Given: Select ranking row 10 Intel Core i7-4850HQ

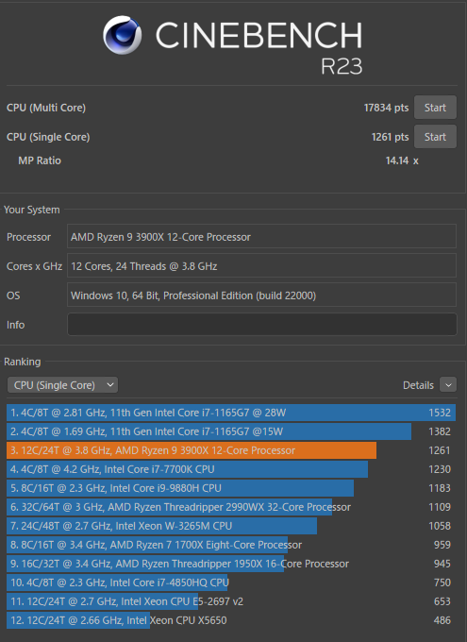Looking at the screenshot, I should pos(231,583).
